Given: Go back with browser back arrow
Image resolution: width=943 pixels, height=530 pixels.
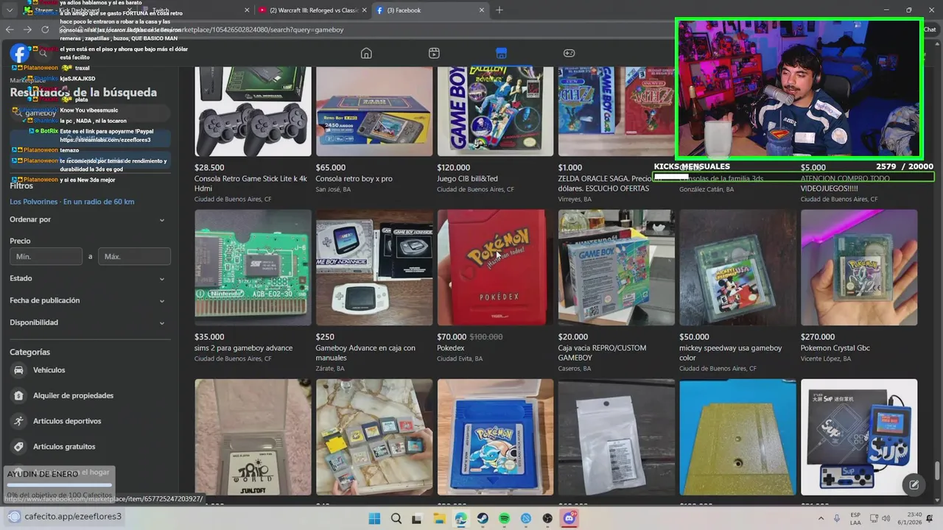Looking at the screenshot, I should (x=10, y=29).
